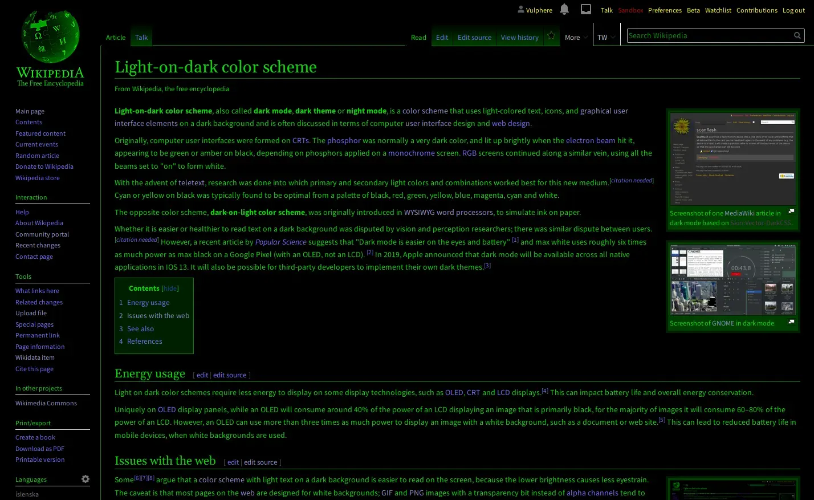Jump to Issues with the web in contents
This screenshot has width=814, height=500.
[x=158, y=316]
